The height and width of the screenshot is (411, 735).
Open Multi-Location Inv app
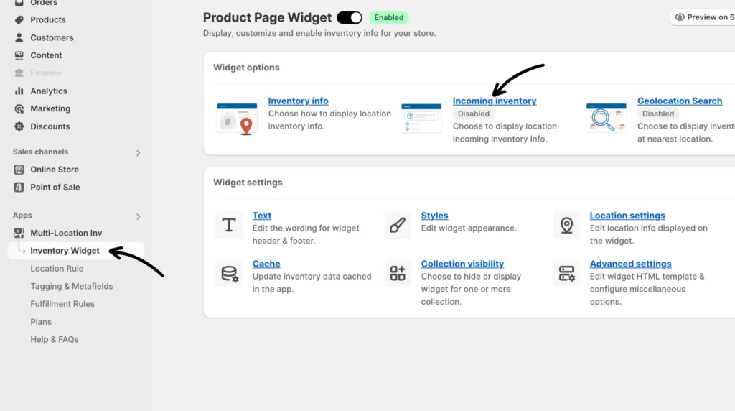coord(66,234)
